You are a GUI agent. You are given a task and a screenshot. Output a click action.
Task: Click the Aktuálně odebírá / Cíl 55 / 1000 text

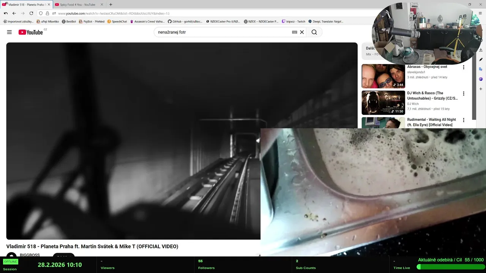[451, 260]
